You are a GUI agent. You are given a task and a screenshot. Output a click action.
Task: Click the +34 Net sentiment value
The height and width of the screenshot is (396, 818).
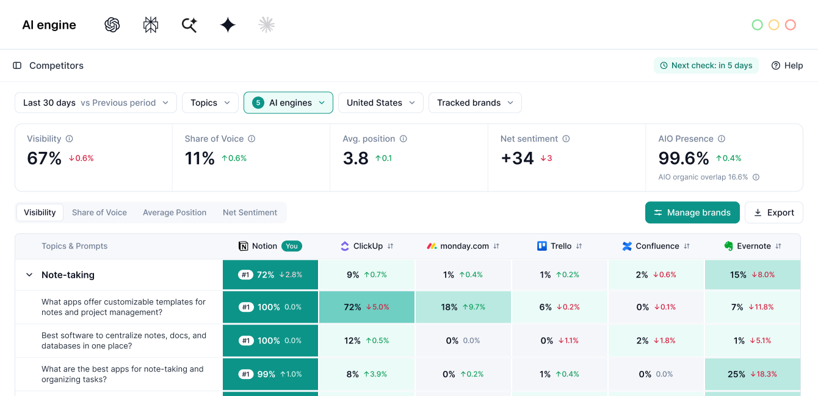point(518,158)
